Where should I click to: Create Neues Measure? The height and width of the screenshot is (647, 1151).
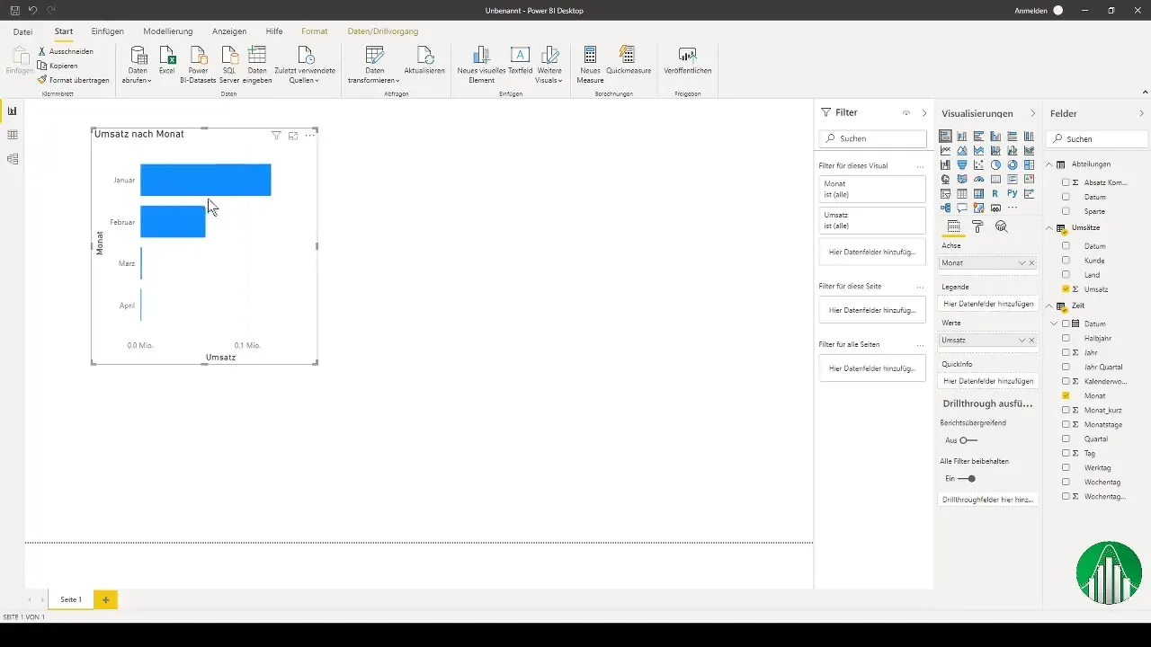[x=590, y=65]
